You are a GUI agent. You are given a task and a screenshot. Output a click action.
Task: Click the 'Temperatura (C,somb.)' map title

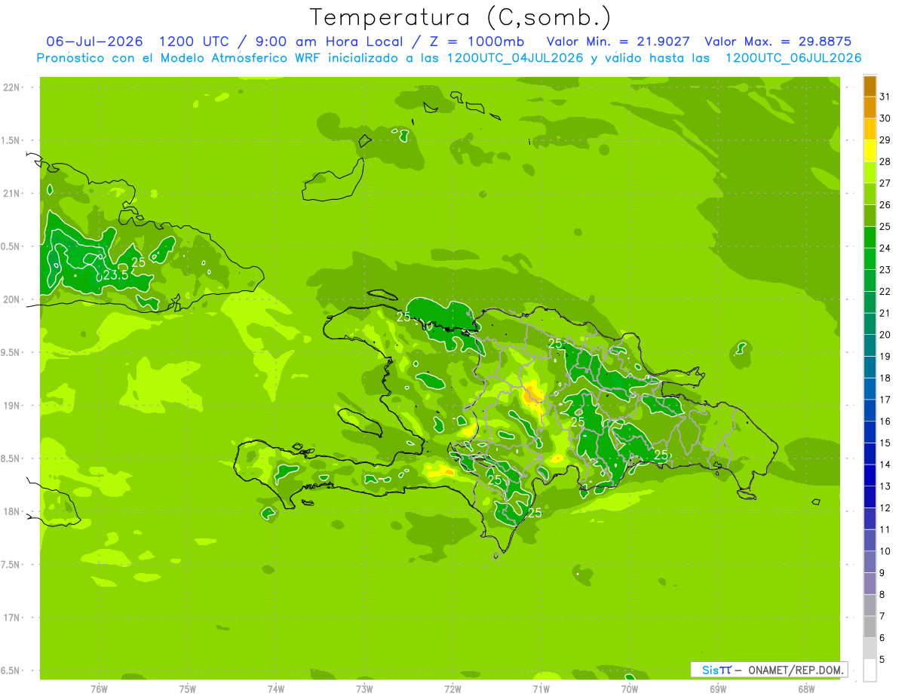(461, 17)
